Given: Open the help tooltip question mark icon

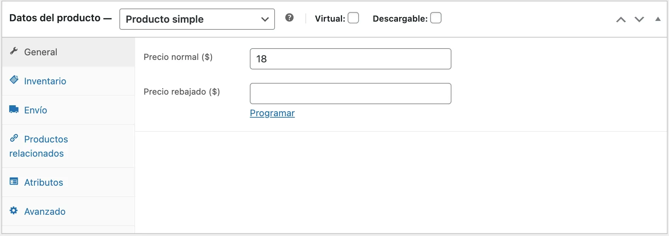Looking at the screenshot, I should coord(290,17).
